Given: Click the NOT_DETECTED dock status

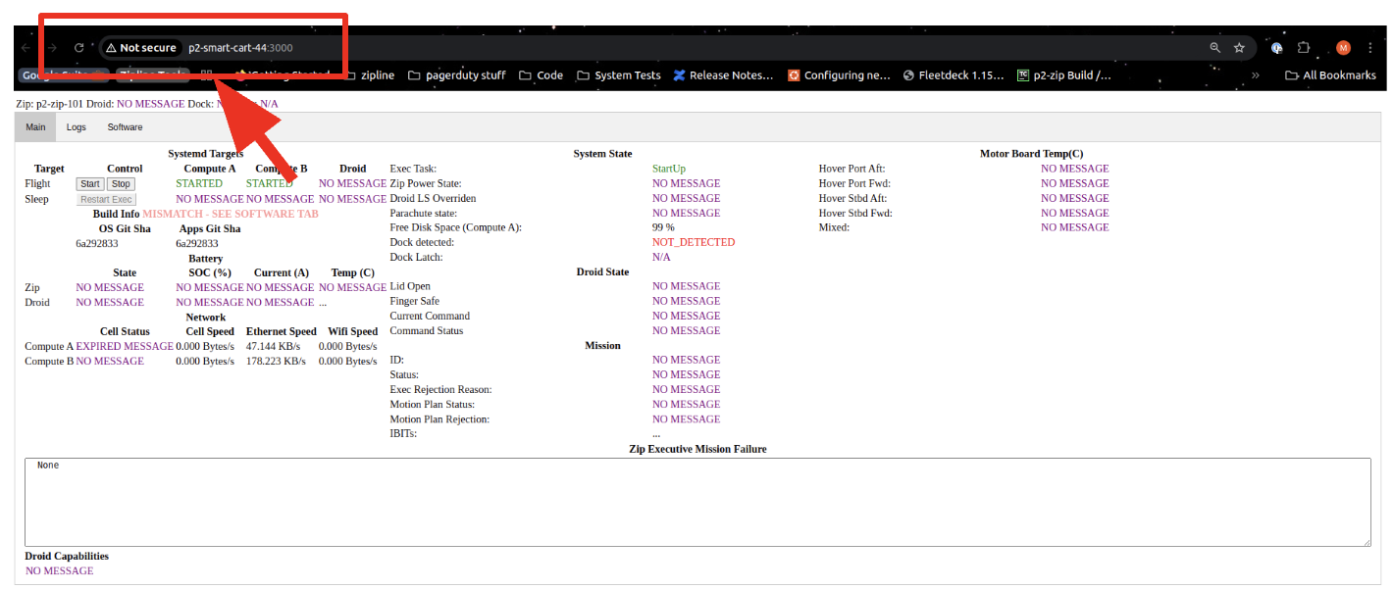Looking at the screenshot, I should click(x=694, y=242).
